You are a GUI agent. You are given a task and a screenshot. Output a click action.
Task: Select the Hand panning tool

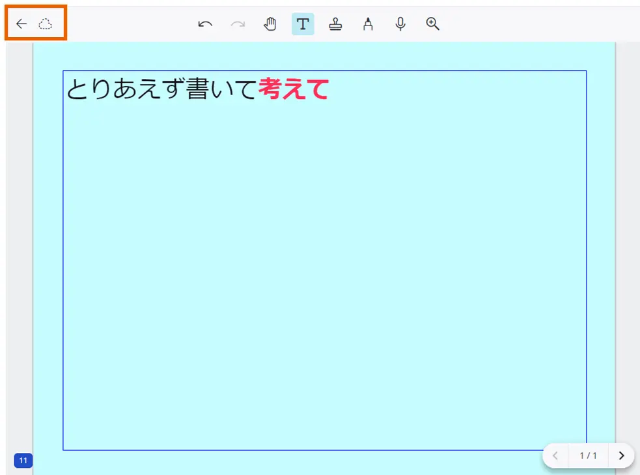pos(270,23)
